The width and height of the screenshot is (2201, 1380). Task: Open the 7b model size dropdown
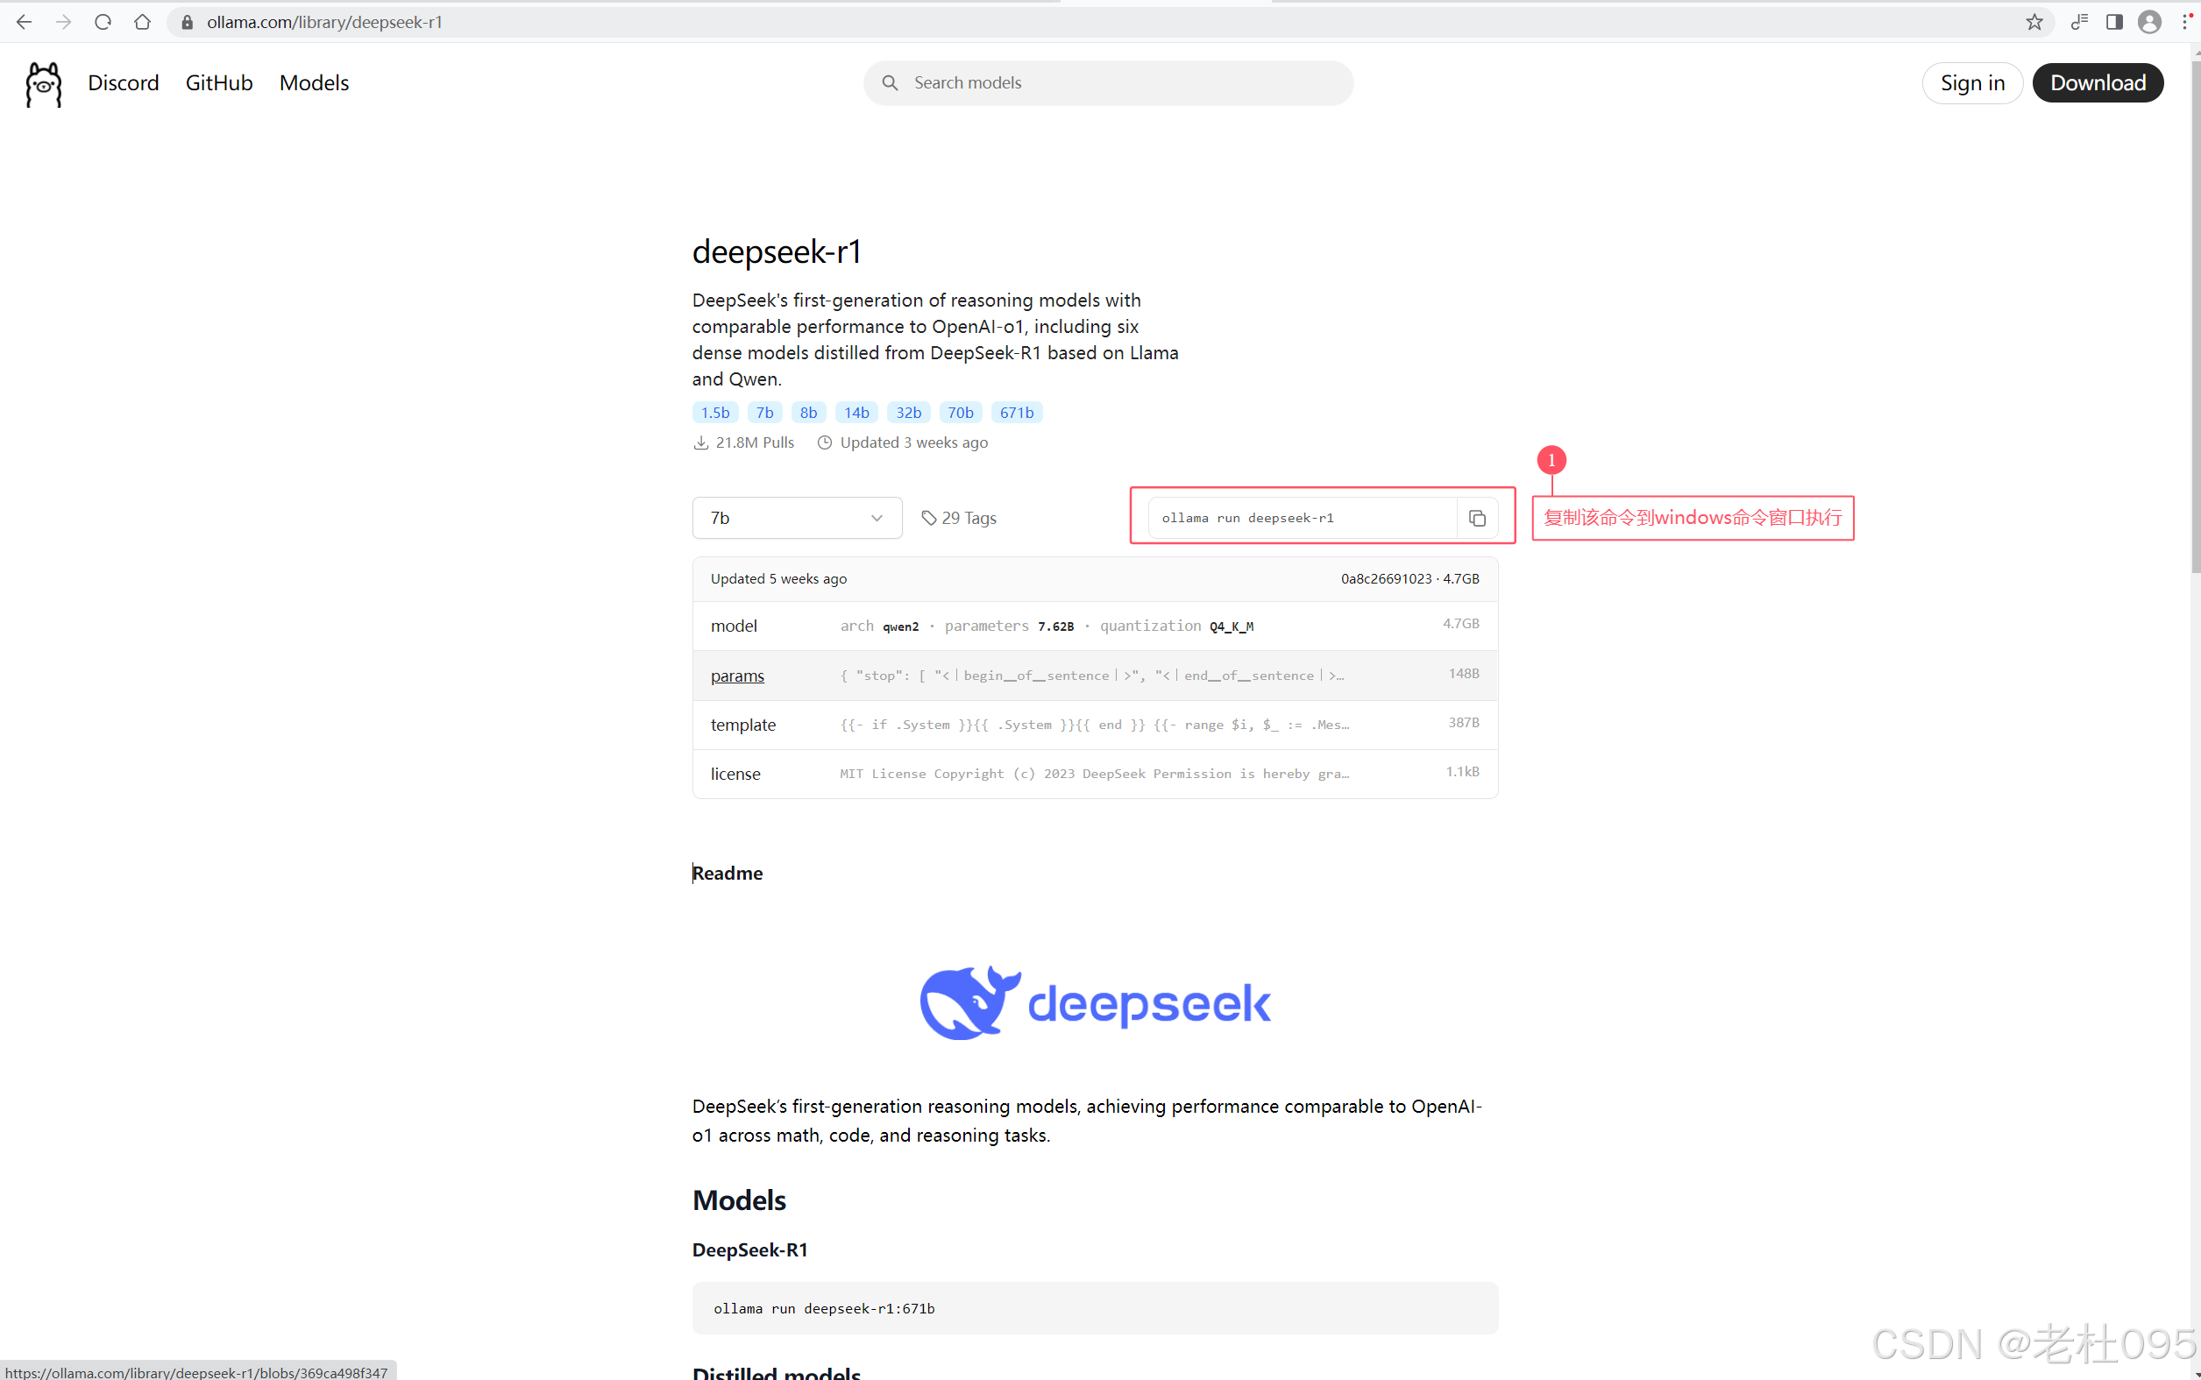(796, 518)
